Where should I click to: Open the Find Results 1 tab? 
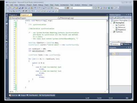pyautogui.click(x=32, y=95)
